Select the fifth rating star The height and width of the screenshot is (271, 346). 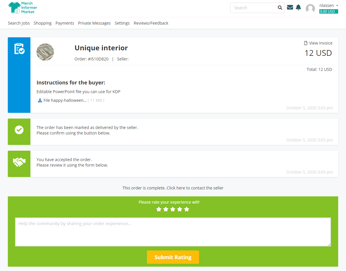pos(187,209)
